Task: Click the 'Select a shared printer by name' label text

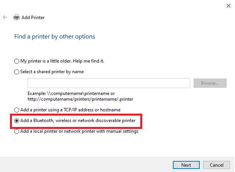Action: [52, 72]
